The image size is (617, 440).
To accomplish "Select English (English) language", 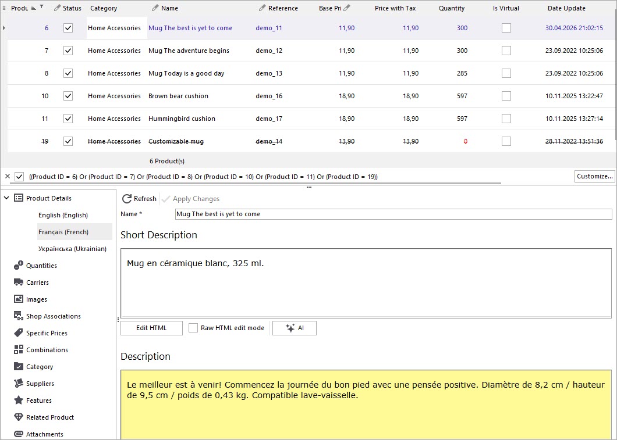I will pos(63,215).
